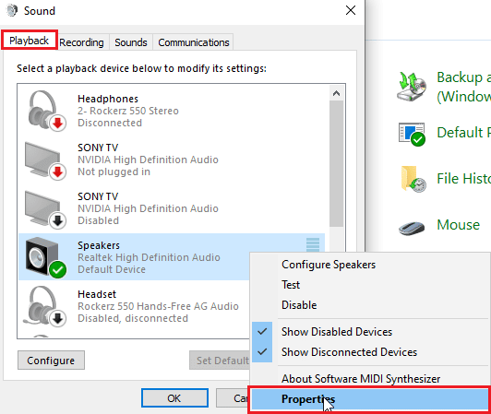Click the device list scroll-up arrow
Screen dimensions: 491x414
coord(337,93)
